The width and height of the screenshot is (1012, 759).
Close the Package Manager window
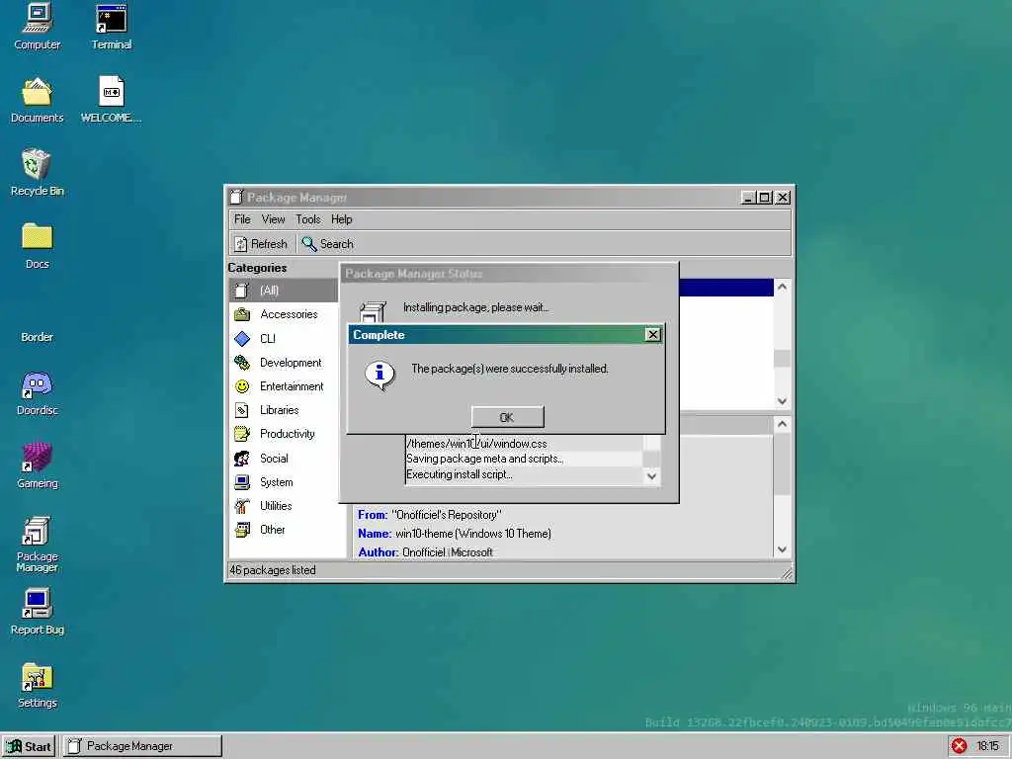(x=783, y=198)
